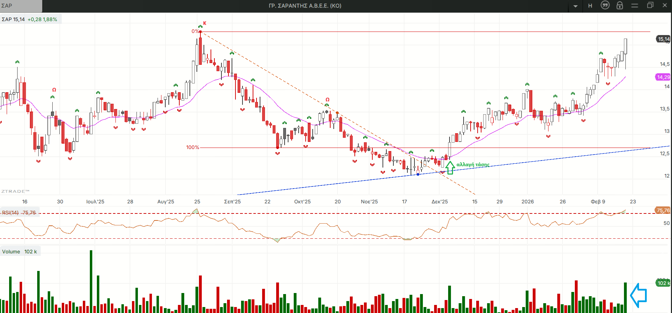Click the green 102 k volume tag
The width and height of the screenshot is (672, 313).
[663, 283]
